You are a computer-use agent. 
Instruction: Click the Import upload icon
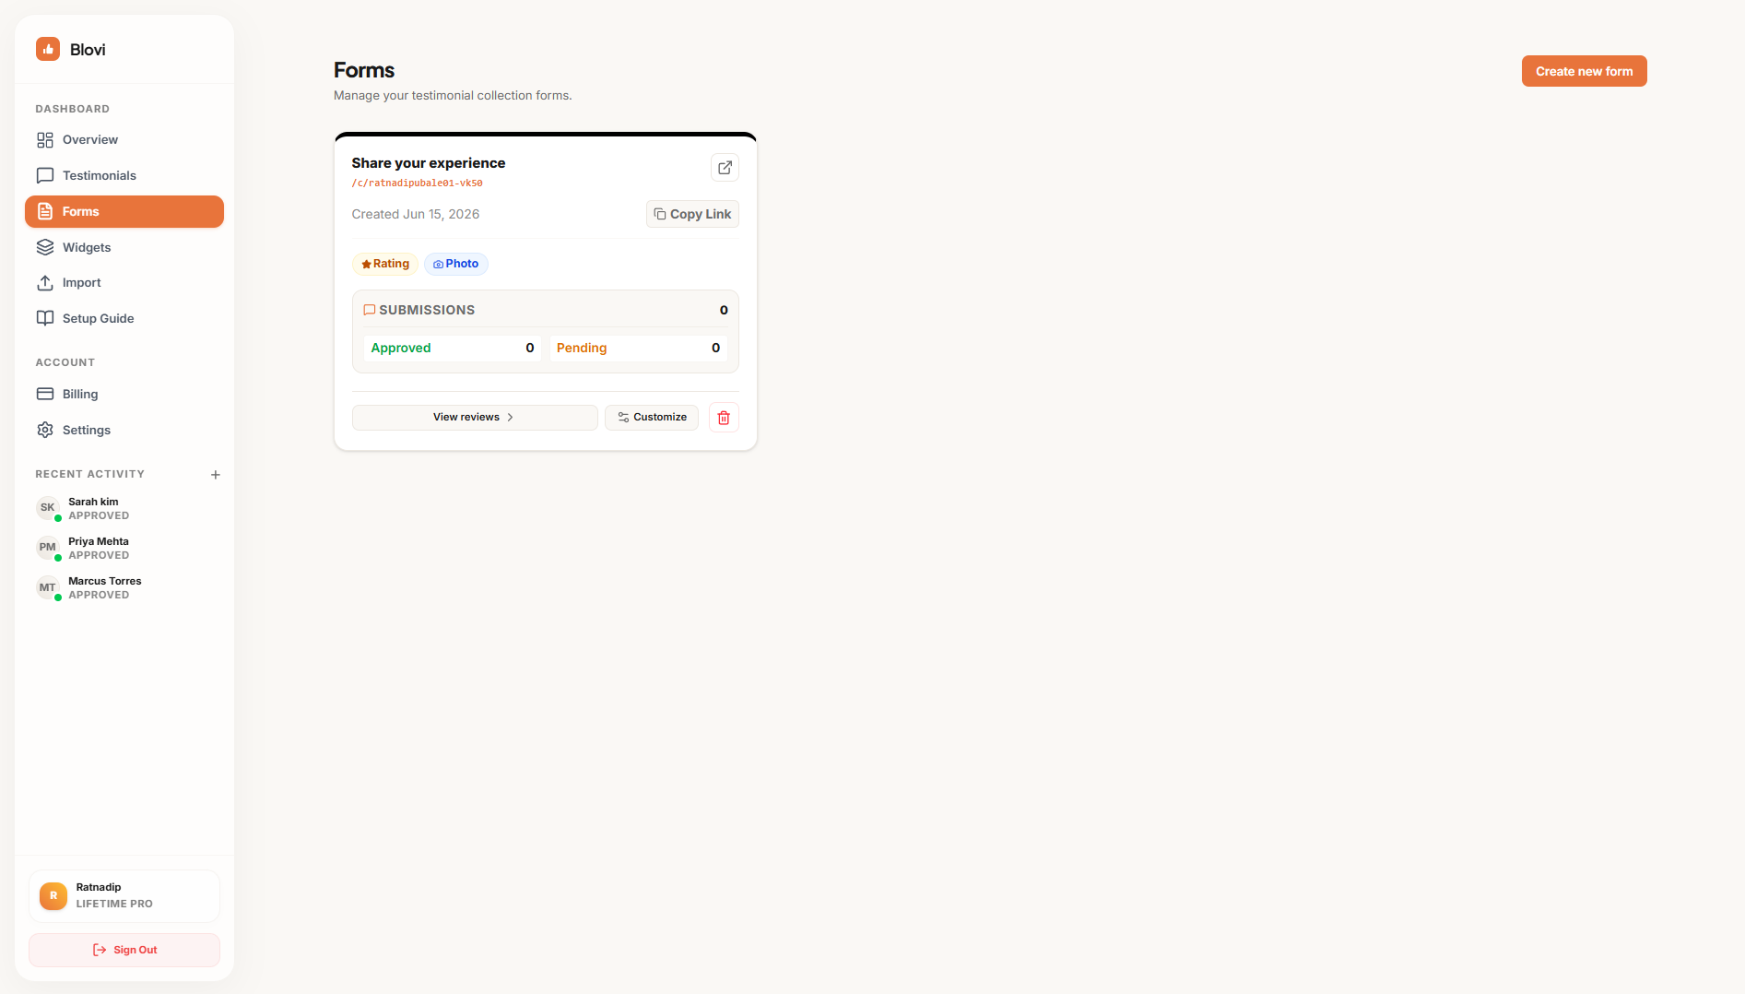point(45,283)
